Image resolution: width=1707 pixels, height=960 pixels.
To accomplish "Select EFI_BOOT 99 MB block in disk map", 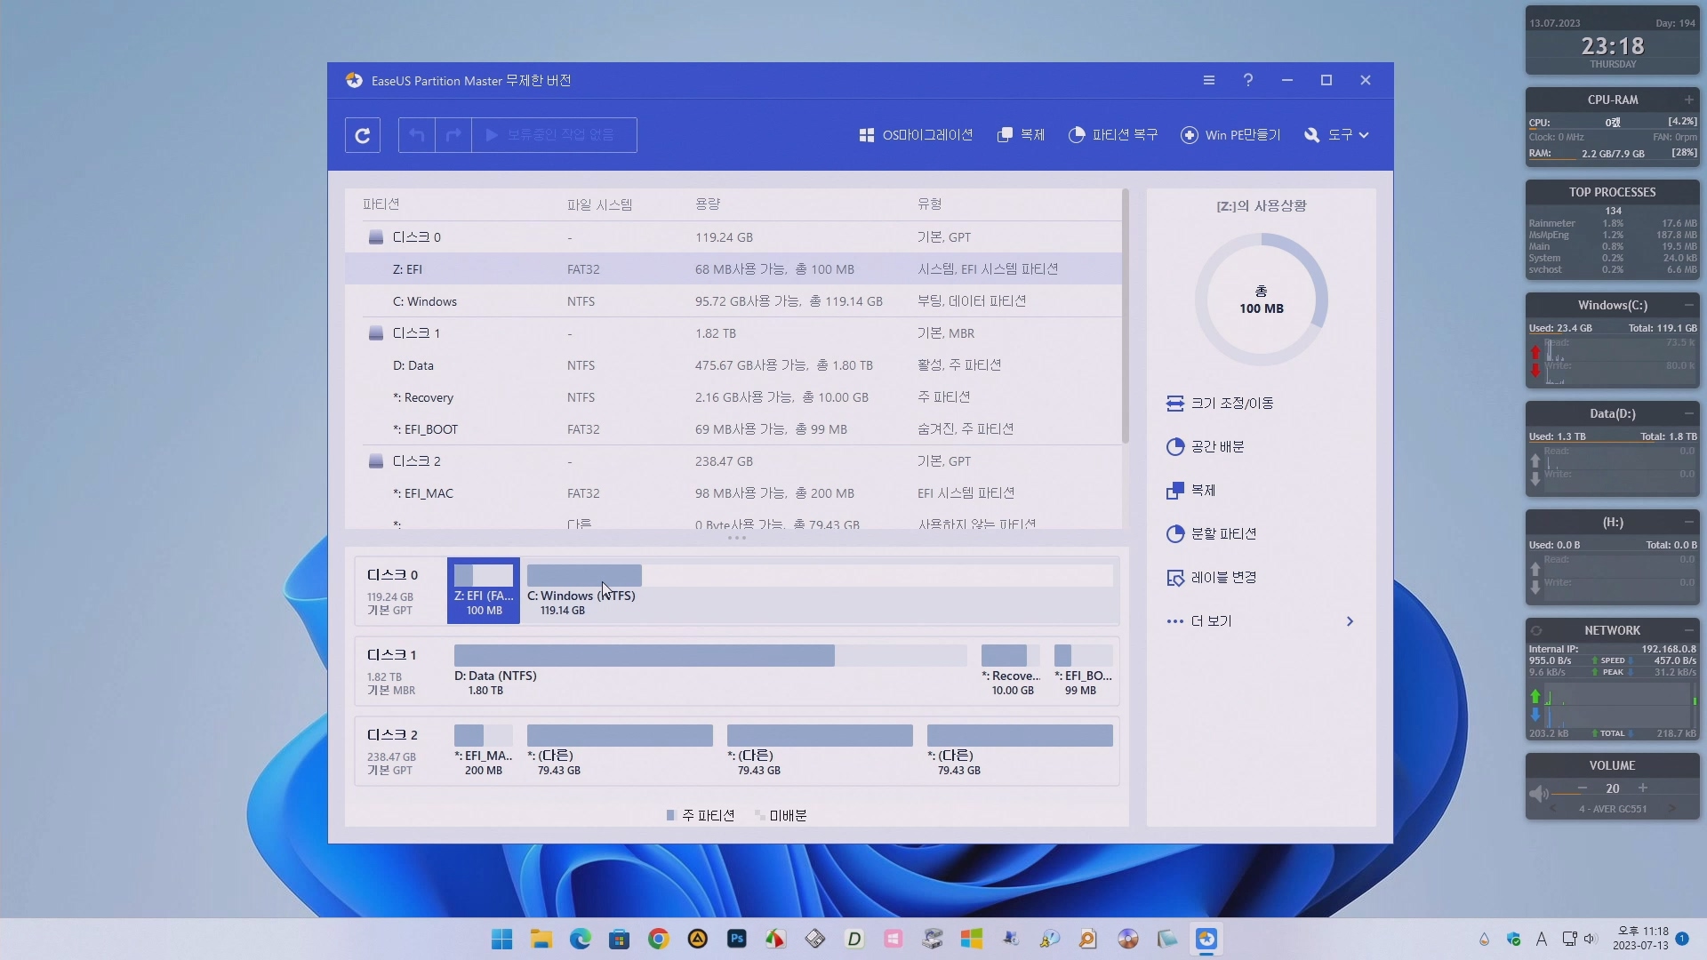I will pyautogui.click(x=1083, y=670).
